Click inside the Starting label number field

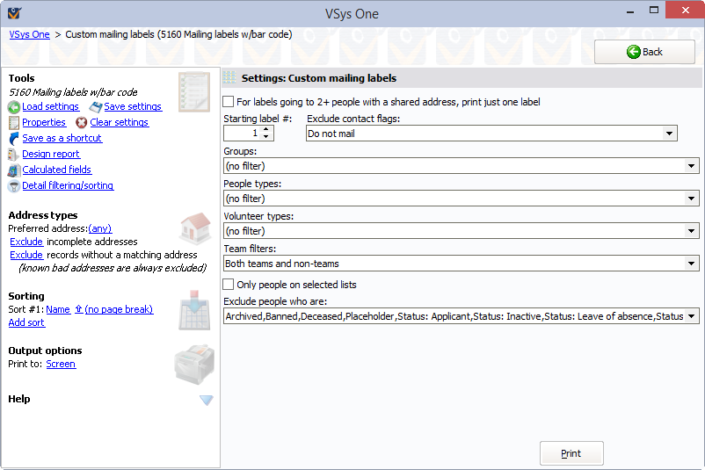[242, 134]
